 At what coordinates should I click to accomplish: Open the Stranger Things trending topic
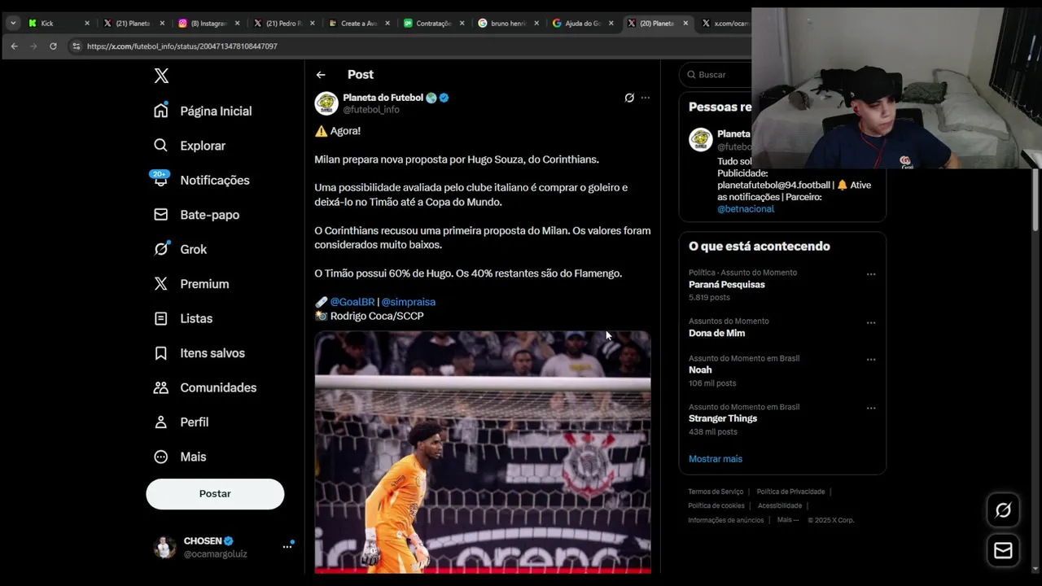click(x=723, y=418)
